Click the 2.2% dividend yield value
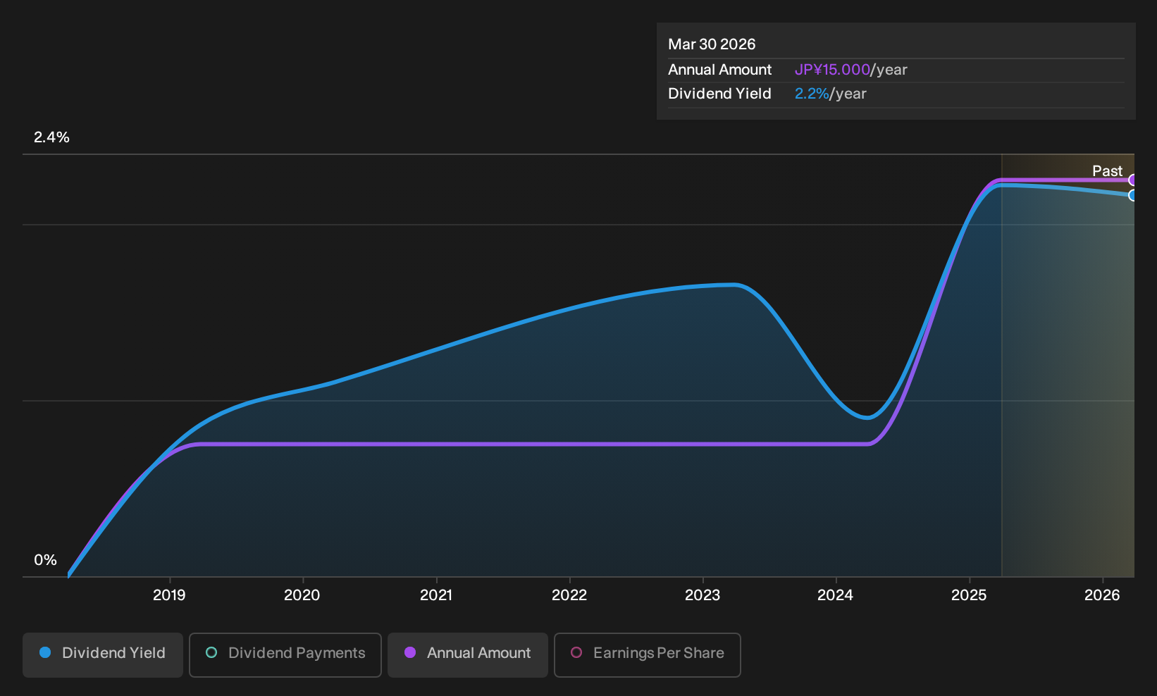 [812, 94]
